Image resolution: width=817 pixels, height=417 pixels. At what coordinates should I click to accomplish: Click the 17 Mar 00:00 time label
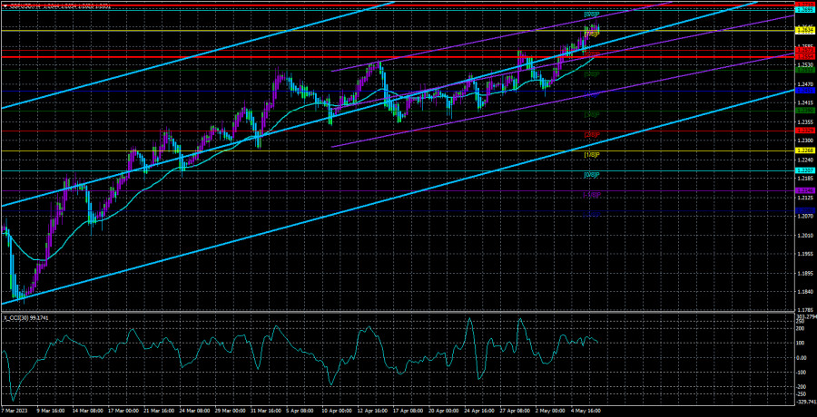tap(124, 412)
